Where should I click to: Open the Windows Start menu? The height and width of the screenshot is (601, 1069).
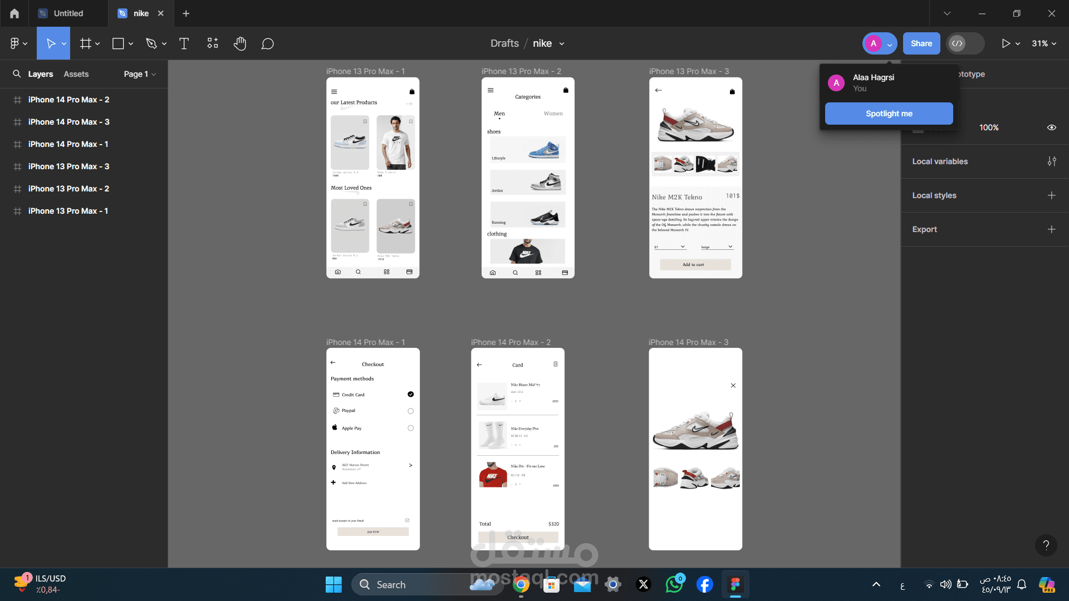[x=334, y=584]
